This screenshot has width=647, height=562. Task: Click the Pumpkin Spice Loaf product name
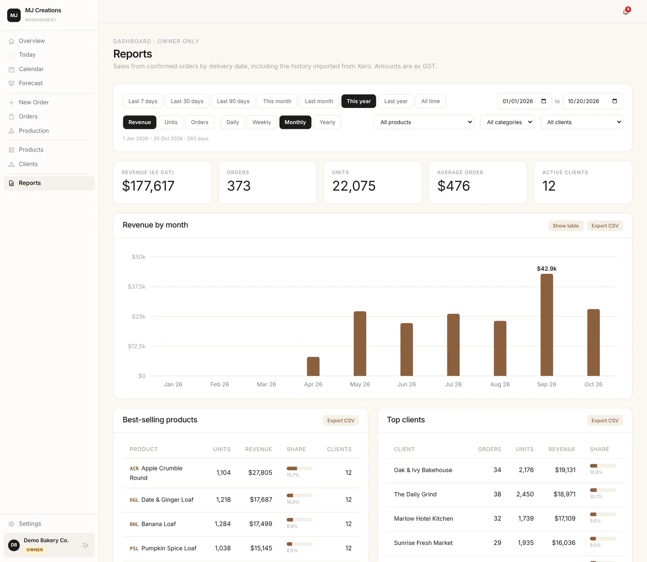(169, 549)
